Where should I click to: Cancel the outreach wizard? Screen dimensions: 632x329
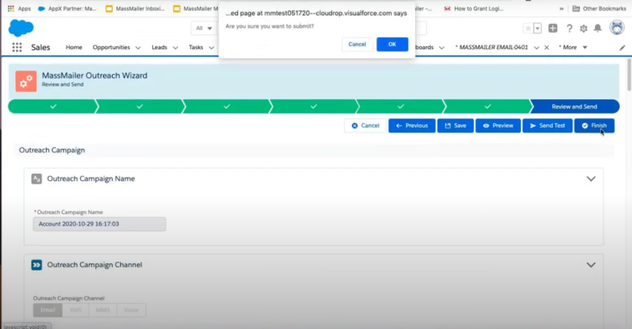(x=365, y=125)
